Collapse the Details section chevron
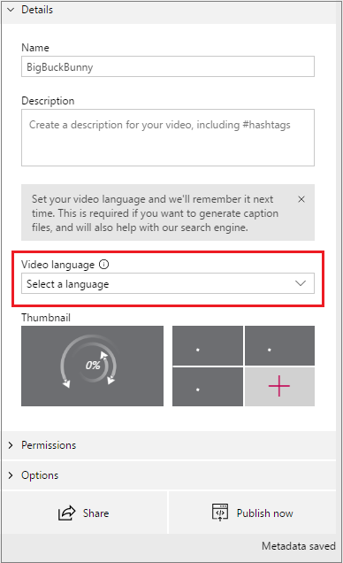Viewport: 343px width, 563px height. (11, 10)
